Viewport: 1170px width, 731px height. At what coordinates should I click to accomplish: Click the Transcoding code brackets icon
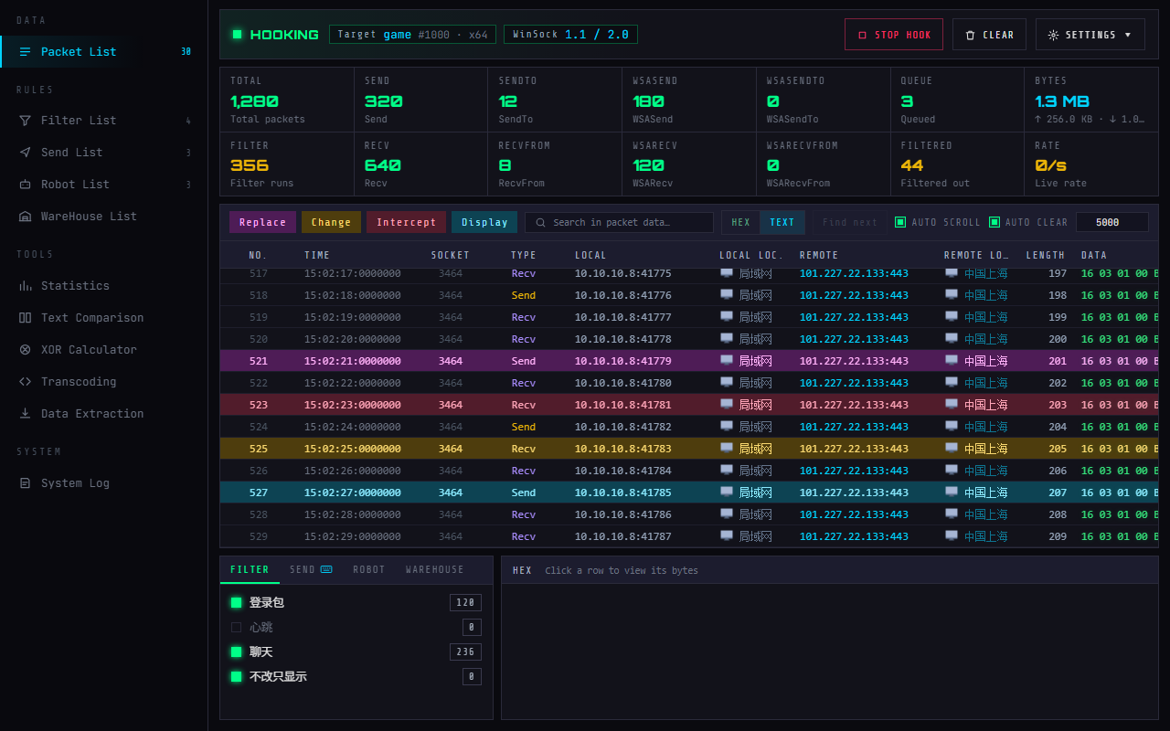coord(25,382)
